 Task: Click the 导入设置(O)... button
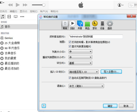[111, 72]
